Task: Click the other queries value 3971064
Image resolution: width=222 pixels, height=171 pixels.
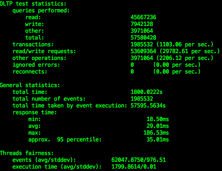Action: tap(142, 31)
